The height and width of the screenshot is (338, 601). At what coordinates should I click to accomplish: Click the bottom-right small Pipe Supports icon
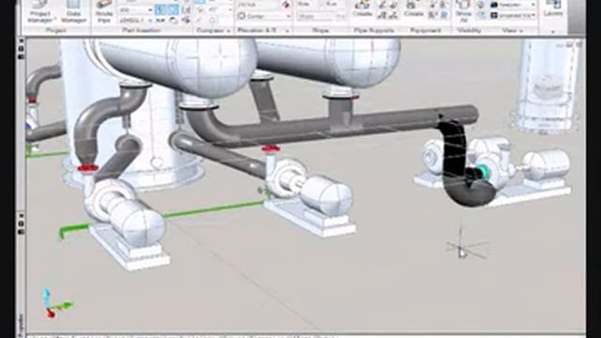[x=393, y=16]
